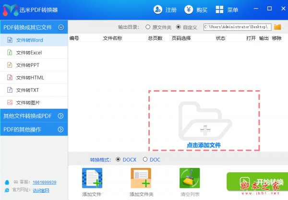Click the 清空列表 label text
This screenshot has width=288, height=200.
190,194
